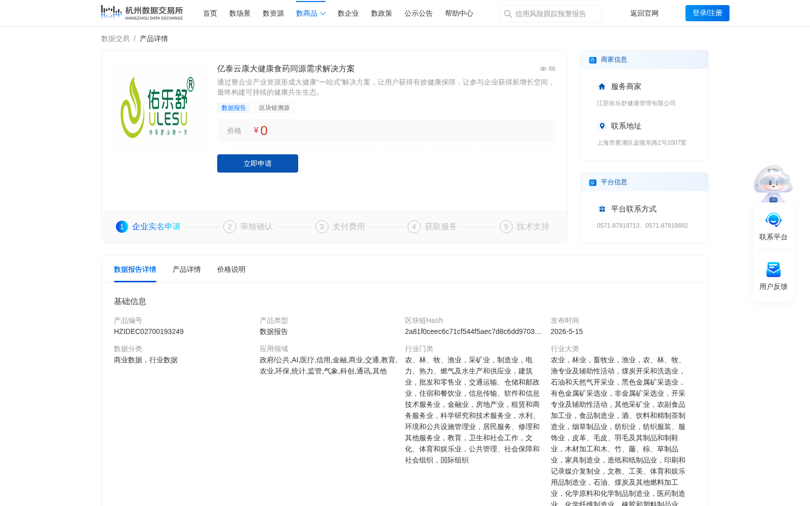The width and height of the screenshot is (810, 506).
Task: Click step 1 circle 企业实名申请
Action: click(122, 227)
